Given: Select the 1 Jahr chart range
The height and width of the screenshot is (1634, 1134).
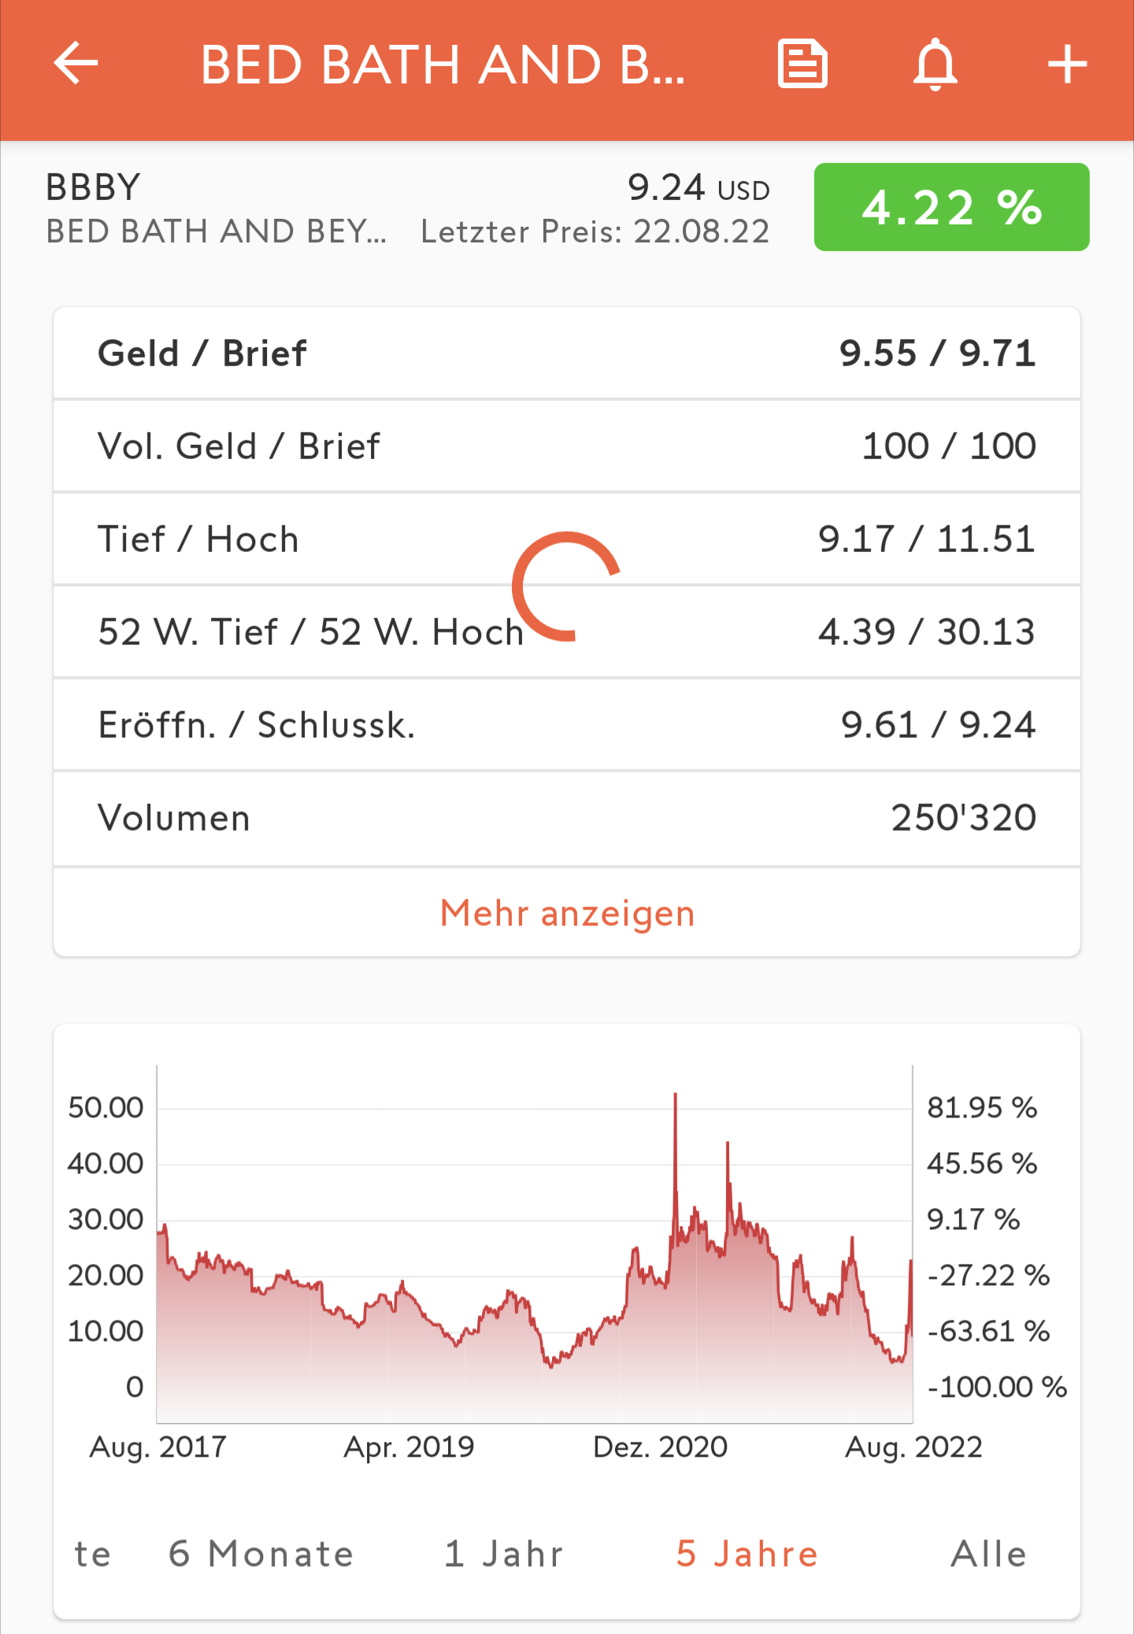Looking at the screenshot, I should tap(504, 1554).
